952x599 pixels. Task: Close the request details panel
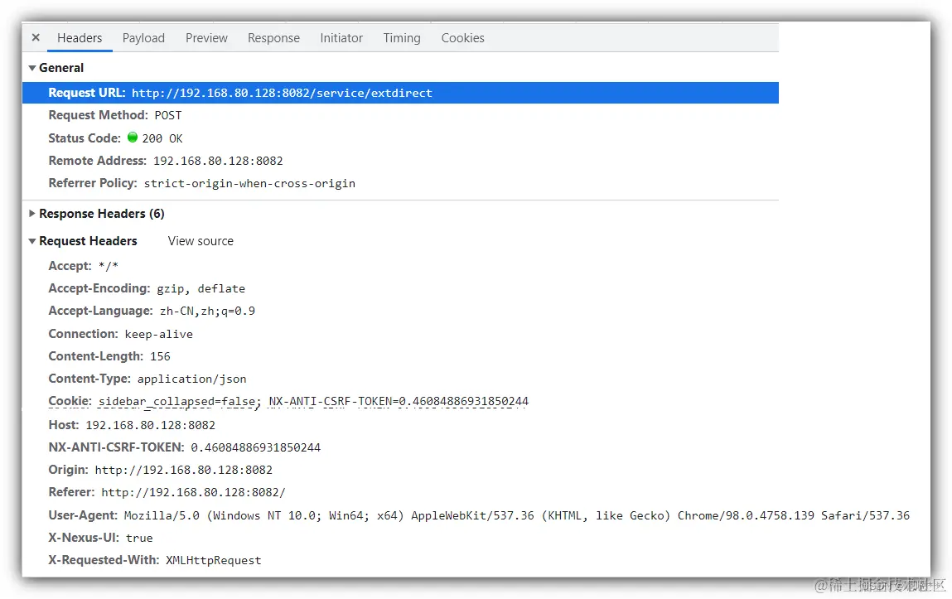tap(36, 37)
